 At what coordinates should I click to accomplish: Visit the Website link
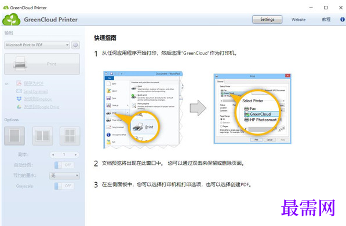click(298, 20)
